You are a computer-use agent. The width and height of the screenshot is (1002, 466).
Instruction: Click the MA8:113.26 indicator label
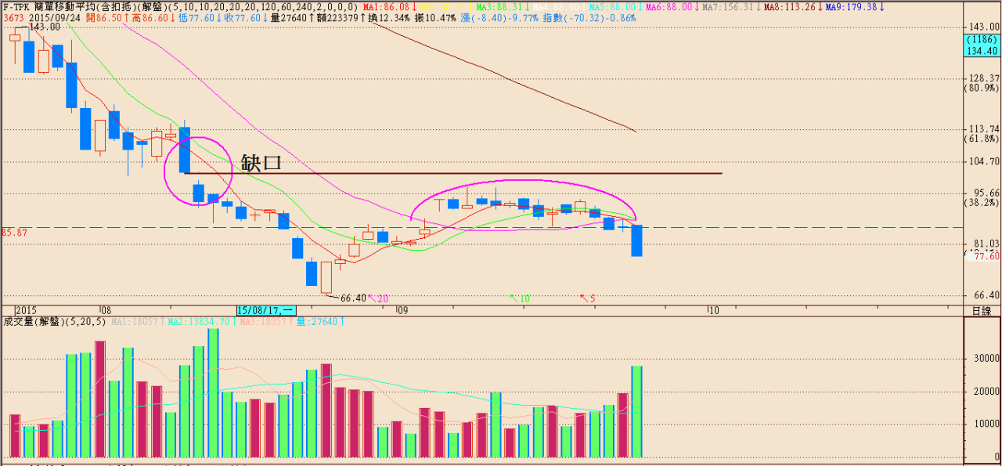click(x=791, y=6)
